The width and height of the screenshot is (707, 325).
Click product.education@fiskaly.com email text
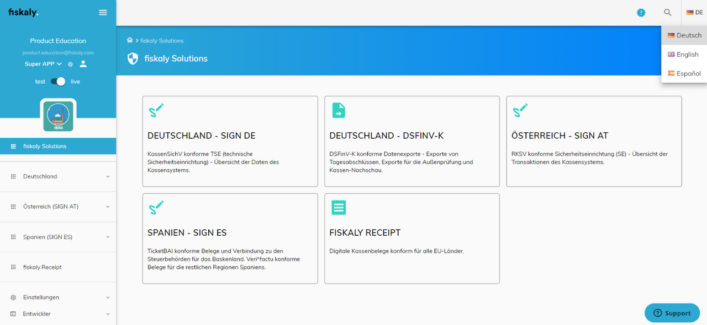tap(58, 53)
